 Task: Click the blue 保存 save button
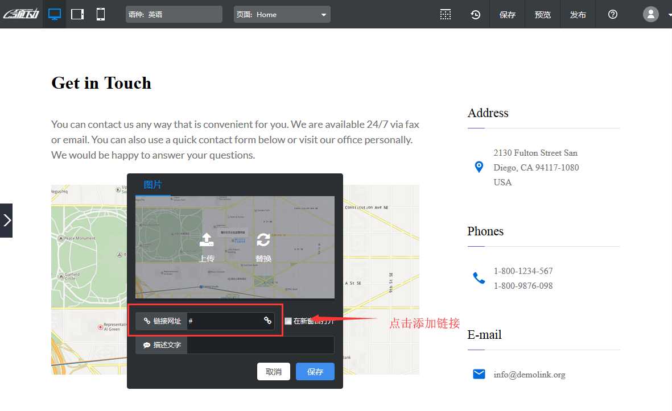click(315, 371)
